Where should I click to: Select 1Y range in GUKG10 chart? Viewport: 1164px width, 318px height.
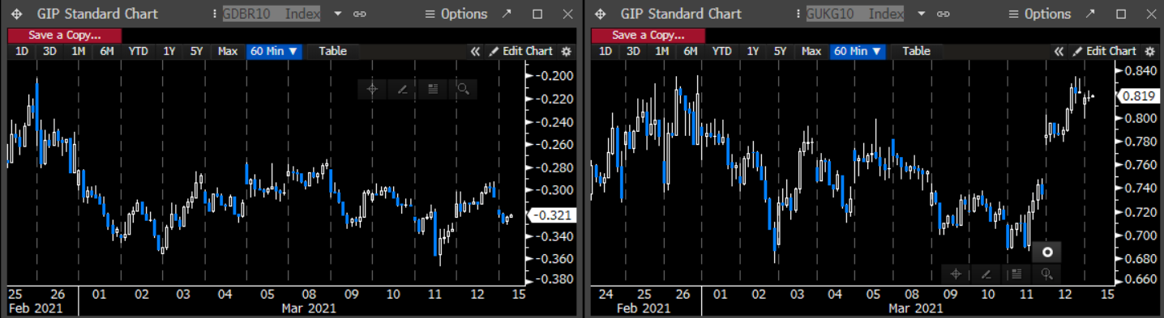[x=752, y=51]
